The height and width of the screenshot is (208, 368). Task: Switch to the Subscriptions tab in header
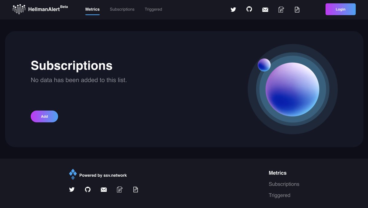[x=122, y=9]
